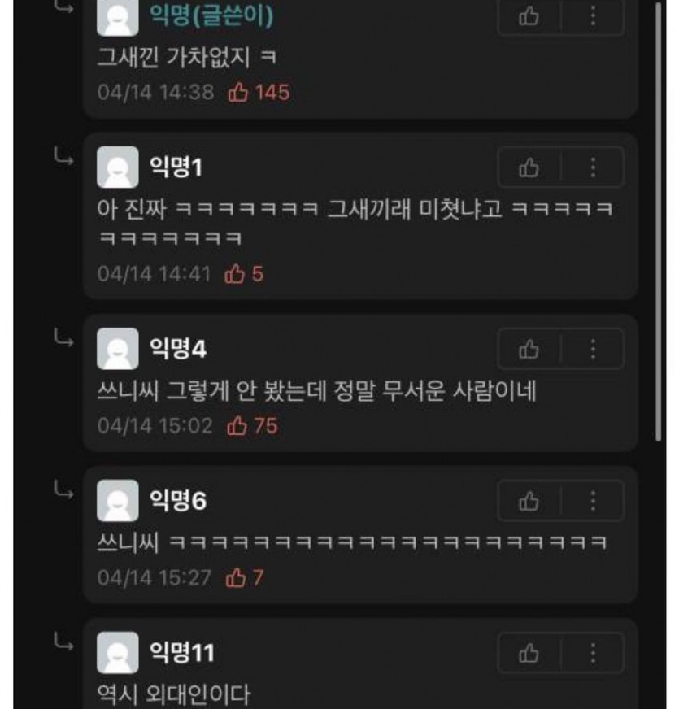Like the 익명11 comment using thumbs-up button
The image size is (679, 709).
pyautogui.click(x=529, y=653)
